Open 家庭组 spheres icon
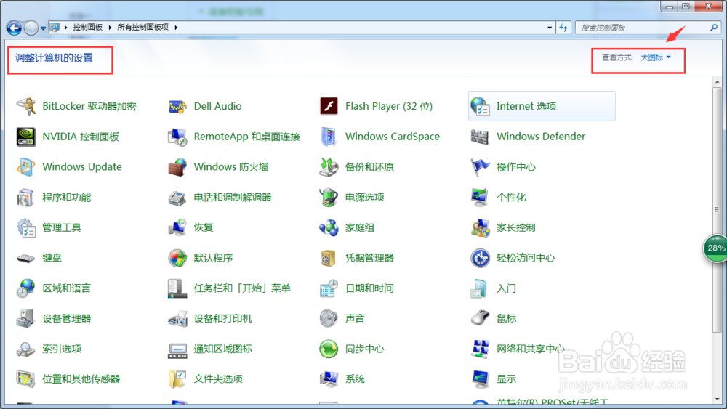Screen dimensions: 727x409 coord(329,227)
